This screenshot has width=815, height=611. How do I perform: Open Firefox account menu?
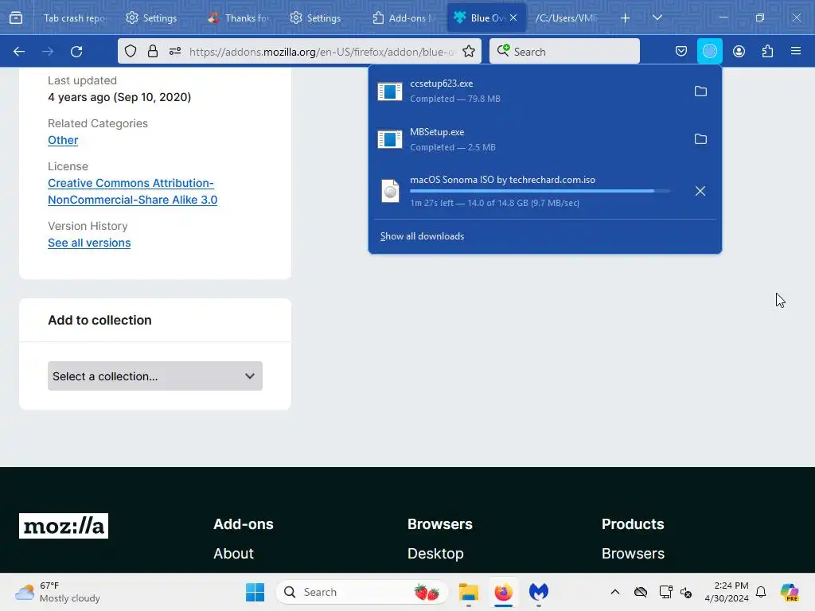click(739, 51)
